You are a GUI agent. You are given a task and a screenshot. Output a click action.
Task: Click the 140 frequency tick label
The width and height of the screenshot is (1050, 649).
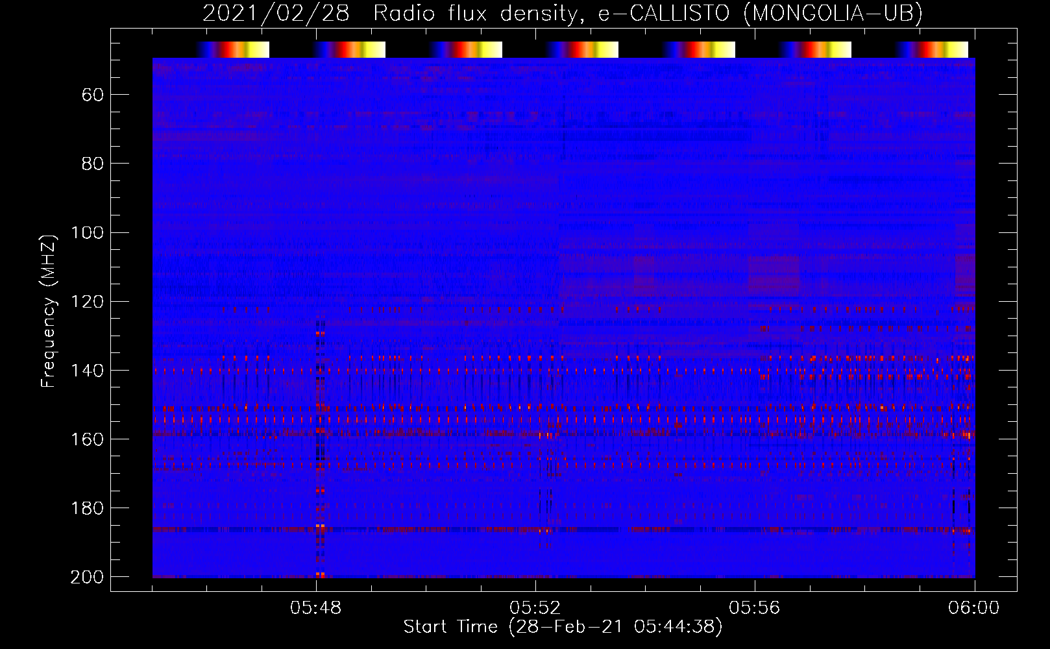point(88,371)
